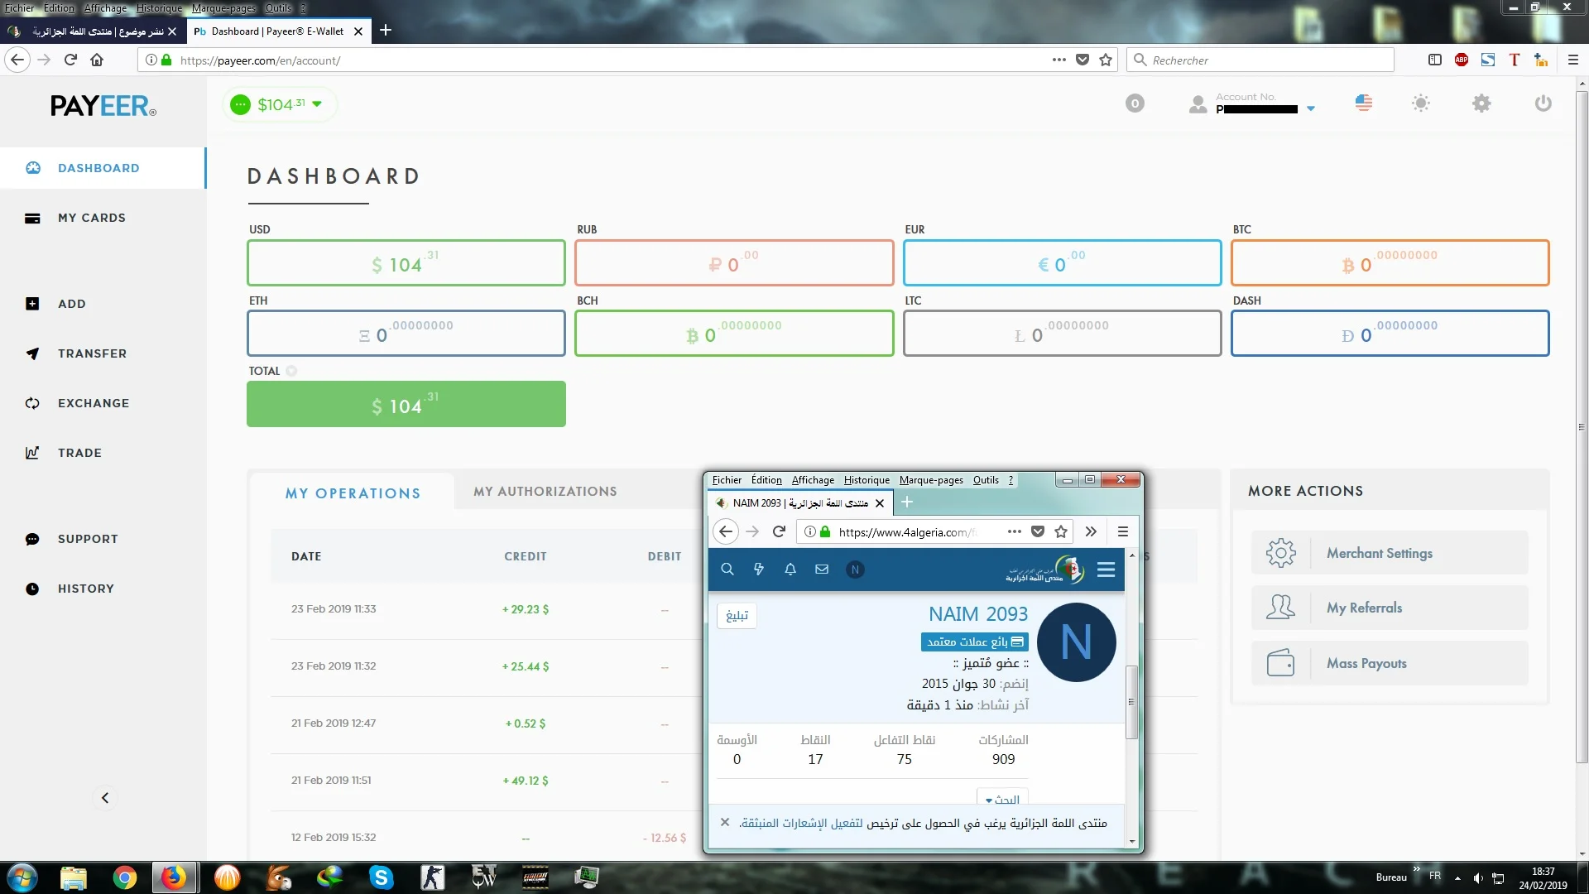This screenshot has width=1589, height=894.
Task: Click the forum lightning bolt icon
Action: 759,570
